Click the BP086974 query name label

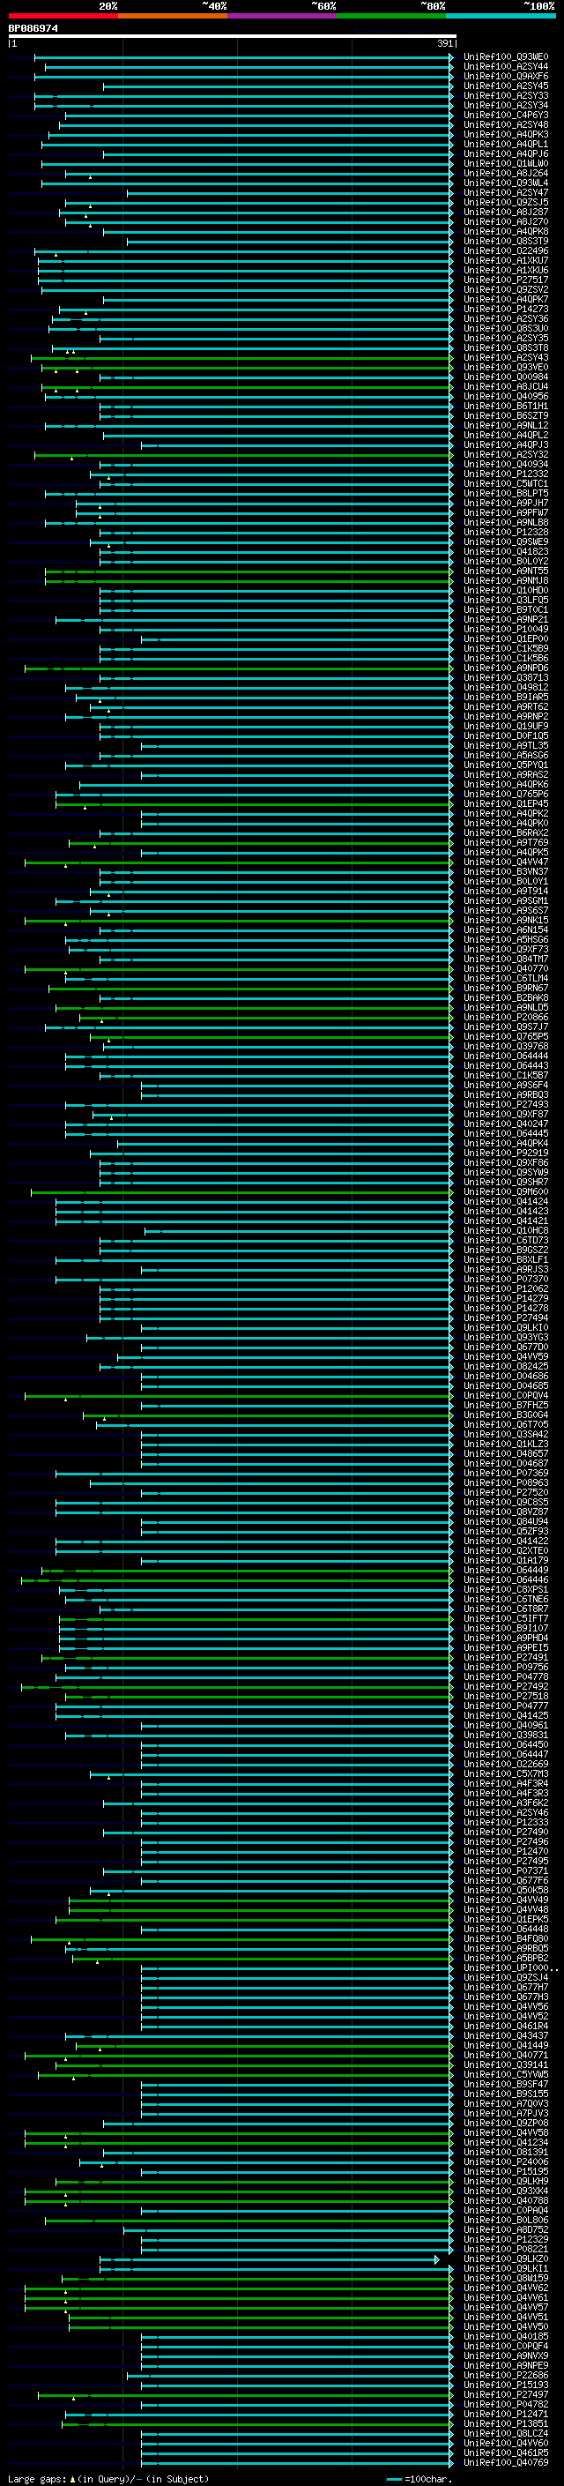point(33,28)
